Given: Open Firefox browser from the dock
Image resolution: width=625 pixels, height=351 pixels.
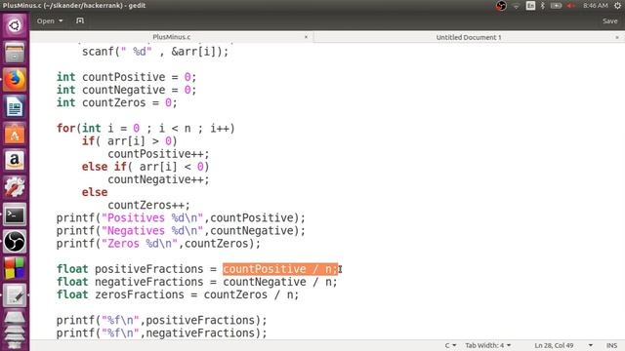Looking at the screenshot, I should click(15, 80).
